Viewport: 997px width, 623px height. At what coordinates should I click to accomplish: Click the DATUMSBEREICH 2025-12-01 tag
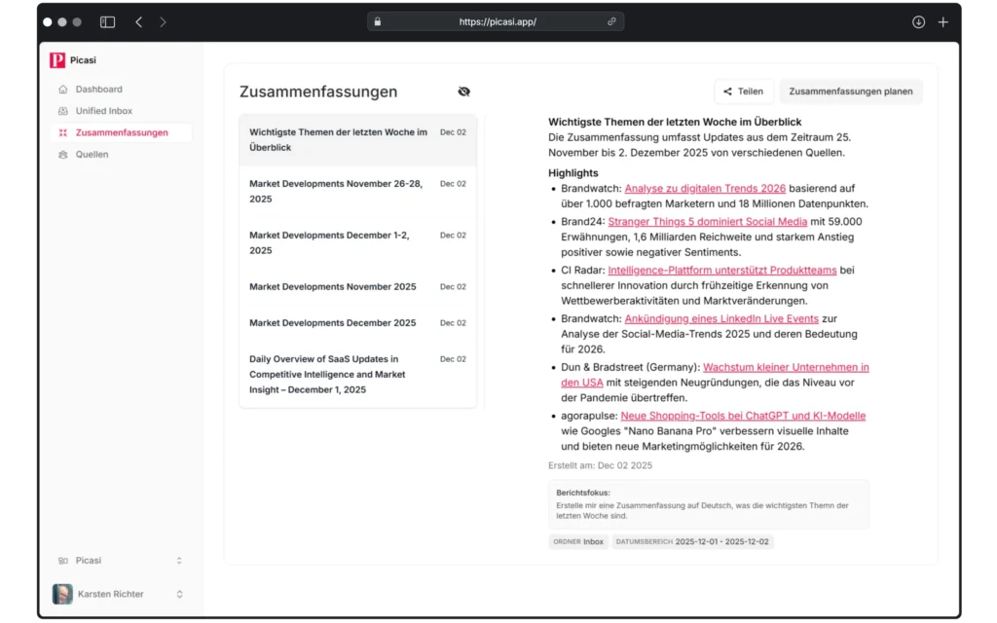pos(692,541)
